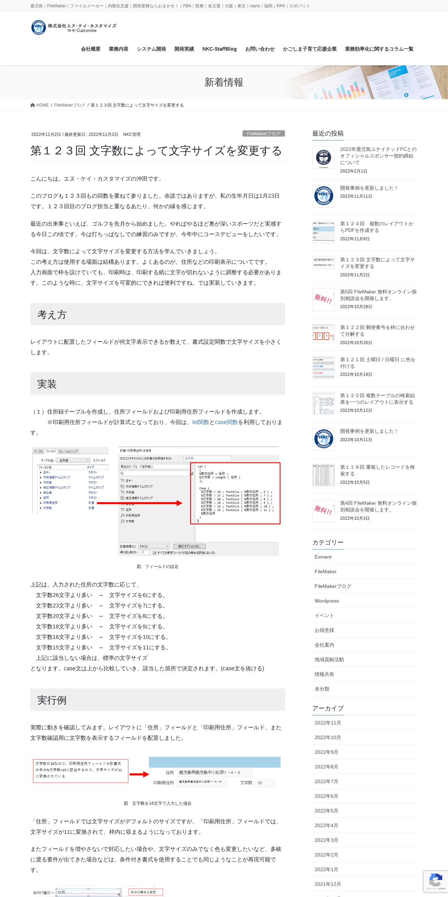Open thumbnail for 第１２３回 sidebar post
This screenshot has width=448, height=897.
click(323, 263)
